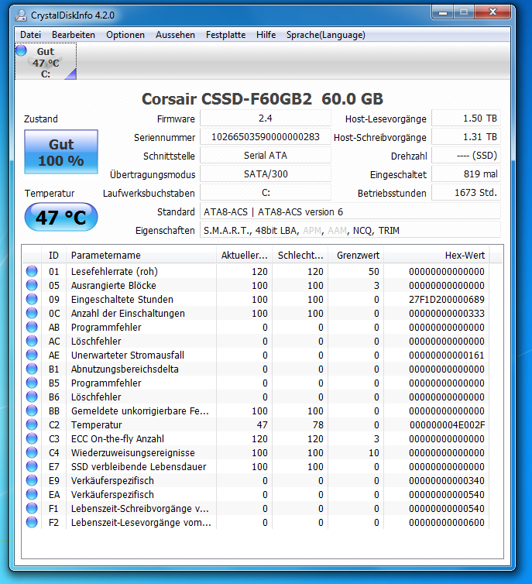Click the hex value 00000000000161
This screenshot has width=532, height=584.
pyautogui.click(x=447, y=356)
